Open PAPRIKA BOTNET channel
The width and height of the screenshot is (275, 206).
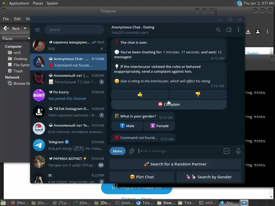(x=68, y=162)
